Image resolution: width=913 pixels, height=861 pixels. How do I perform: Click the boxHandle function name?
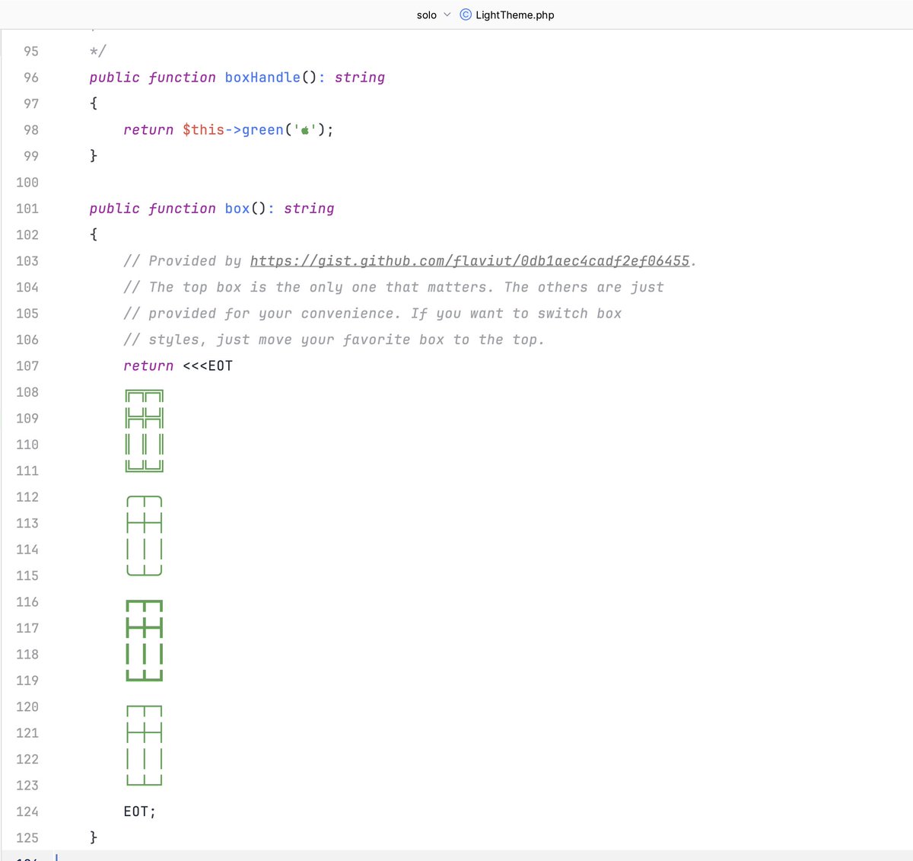[262, 78]
